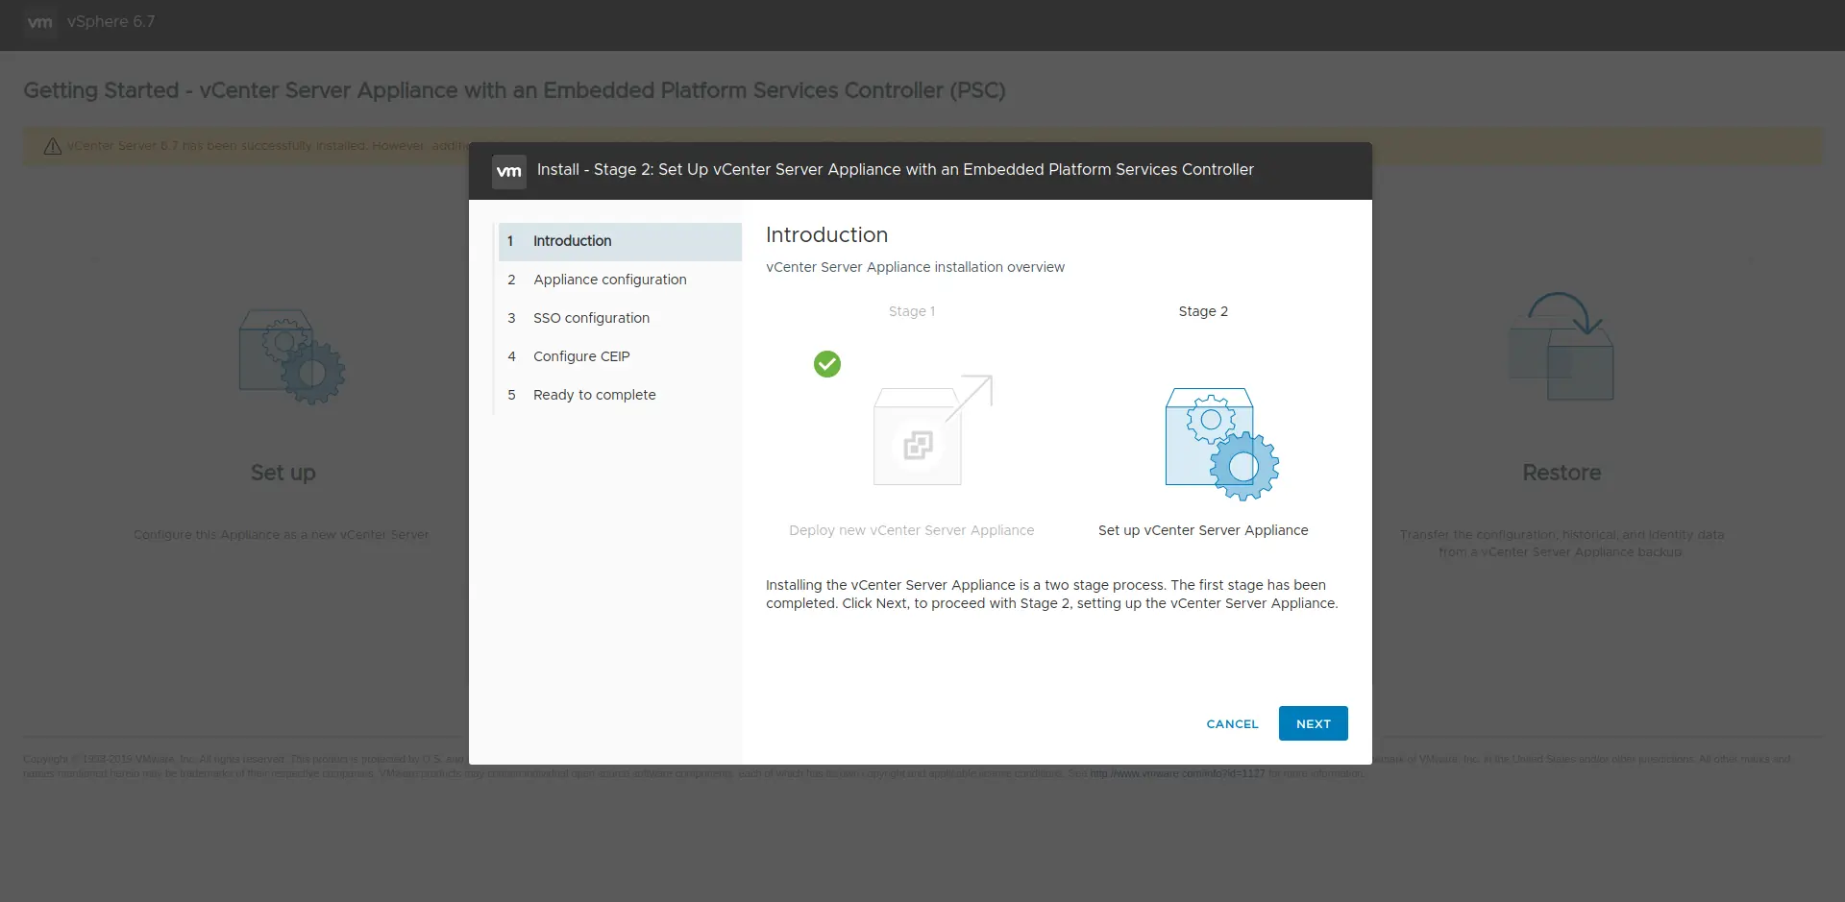Viewport: 1845px width, 902px height.
Task: Click the NEXT button
Action: (1313, 723)
